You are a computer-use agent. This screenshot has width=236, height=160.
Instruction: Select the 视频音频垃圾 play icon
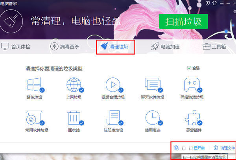point(113,85)
